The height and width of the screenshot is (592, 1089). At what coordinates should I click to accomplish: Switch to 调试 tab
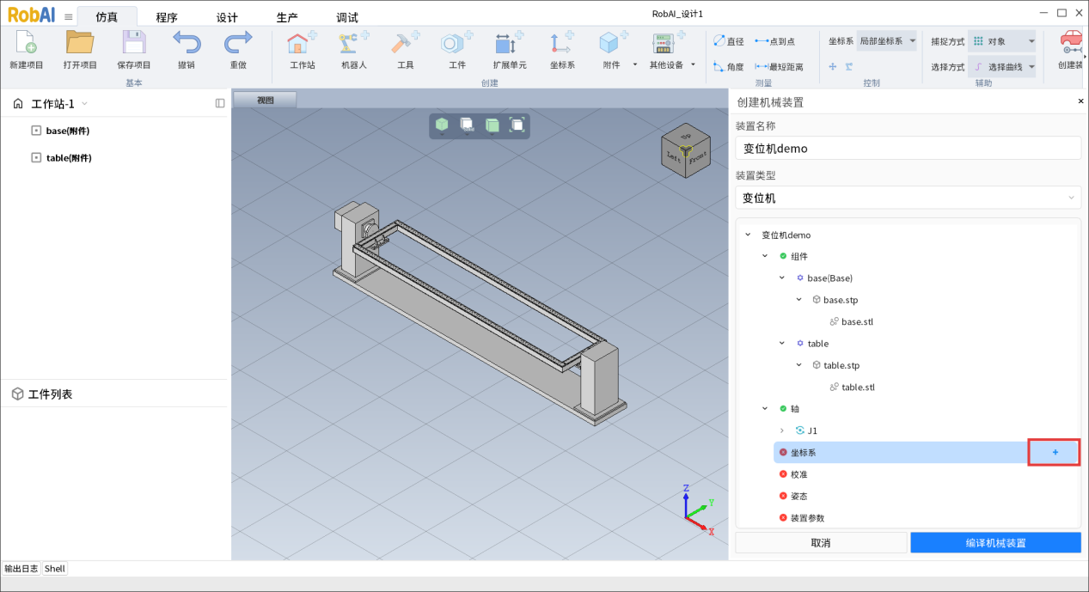pyautogui.click(x=347, y=17)
